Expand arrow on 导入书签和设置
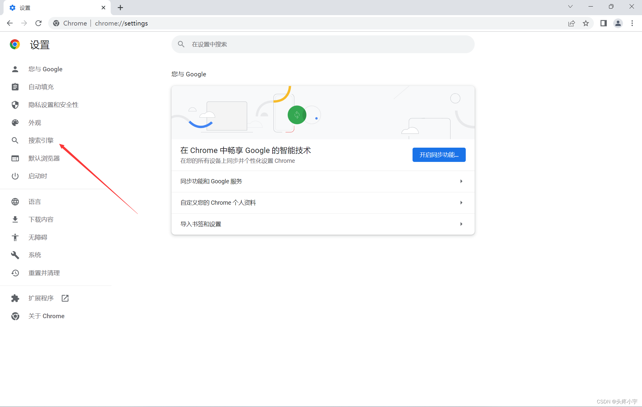This screenshot has width=642, height=407. pyautogui.click(x=461, y=224)
